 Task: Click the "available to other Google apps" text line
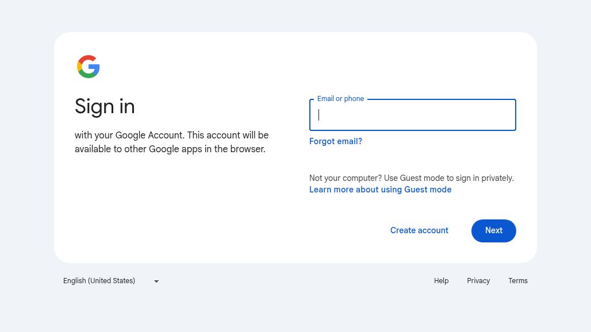pyautogui.click(x=170, y=149)
